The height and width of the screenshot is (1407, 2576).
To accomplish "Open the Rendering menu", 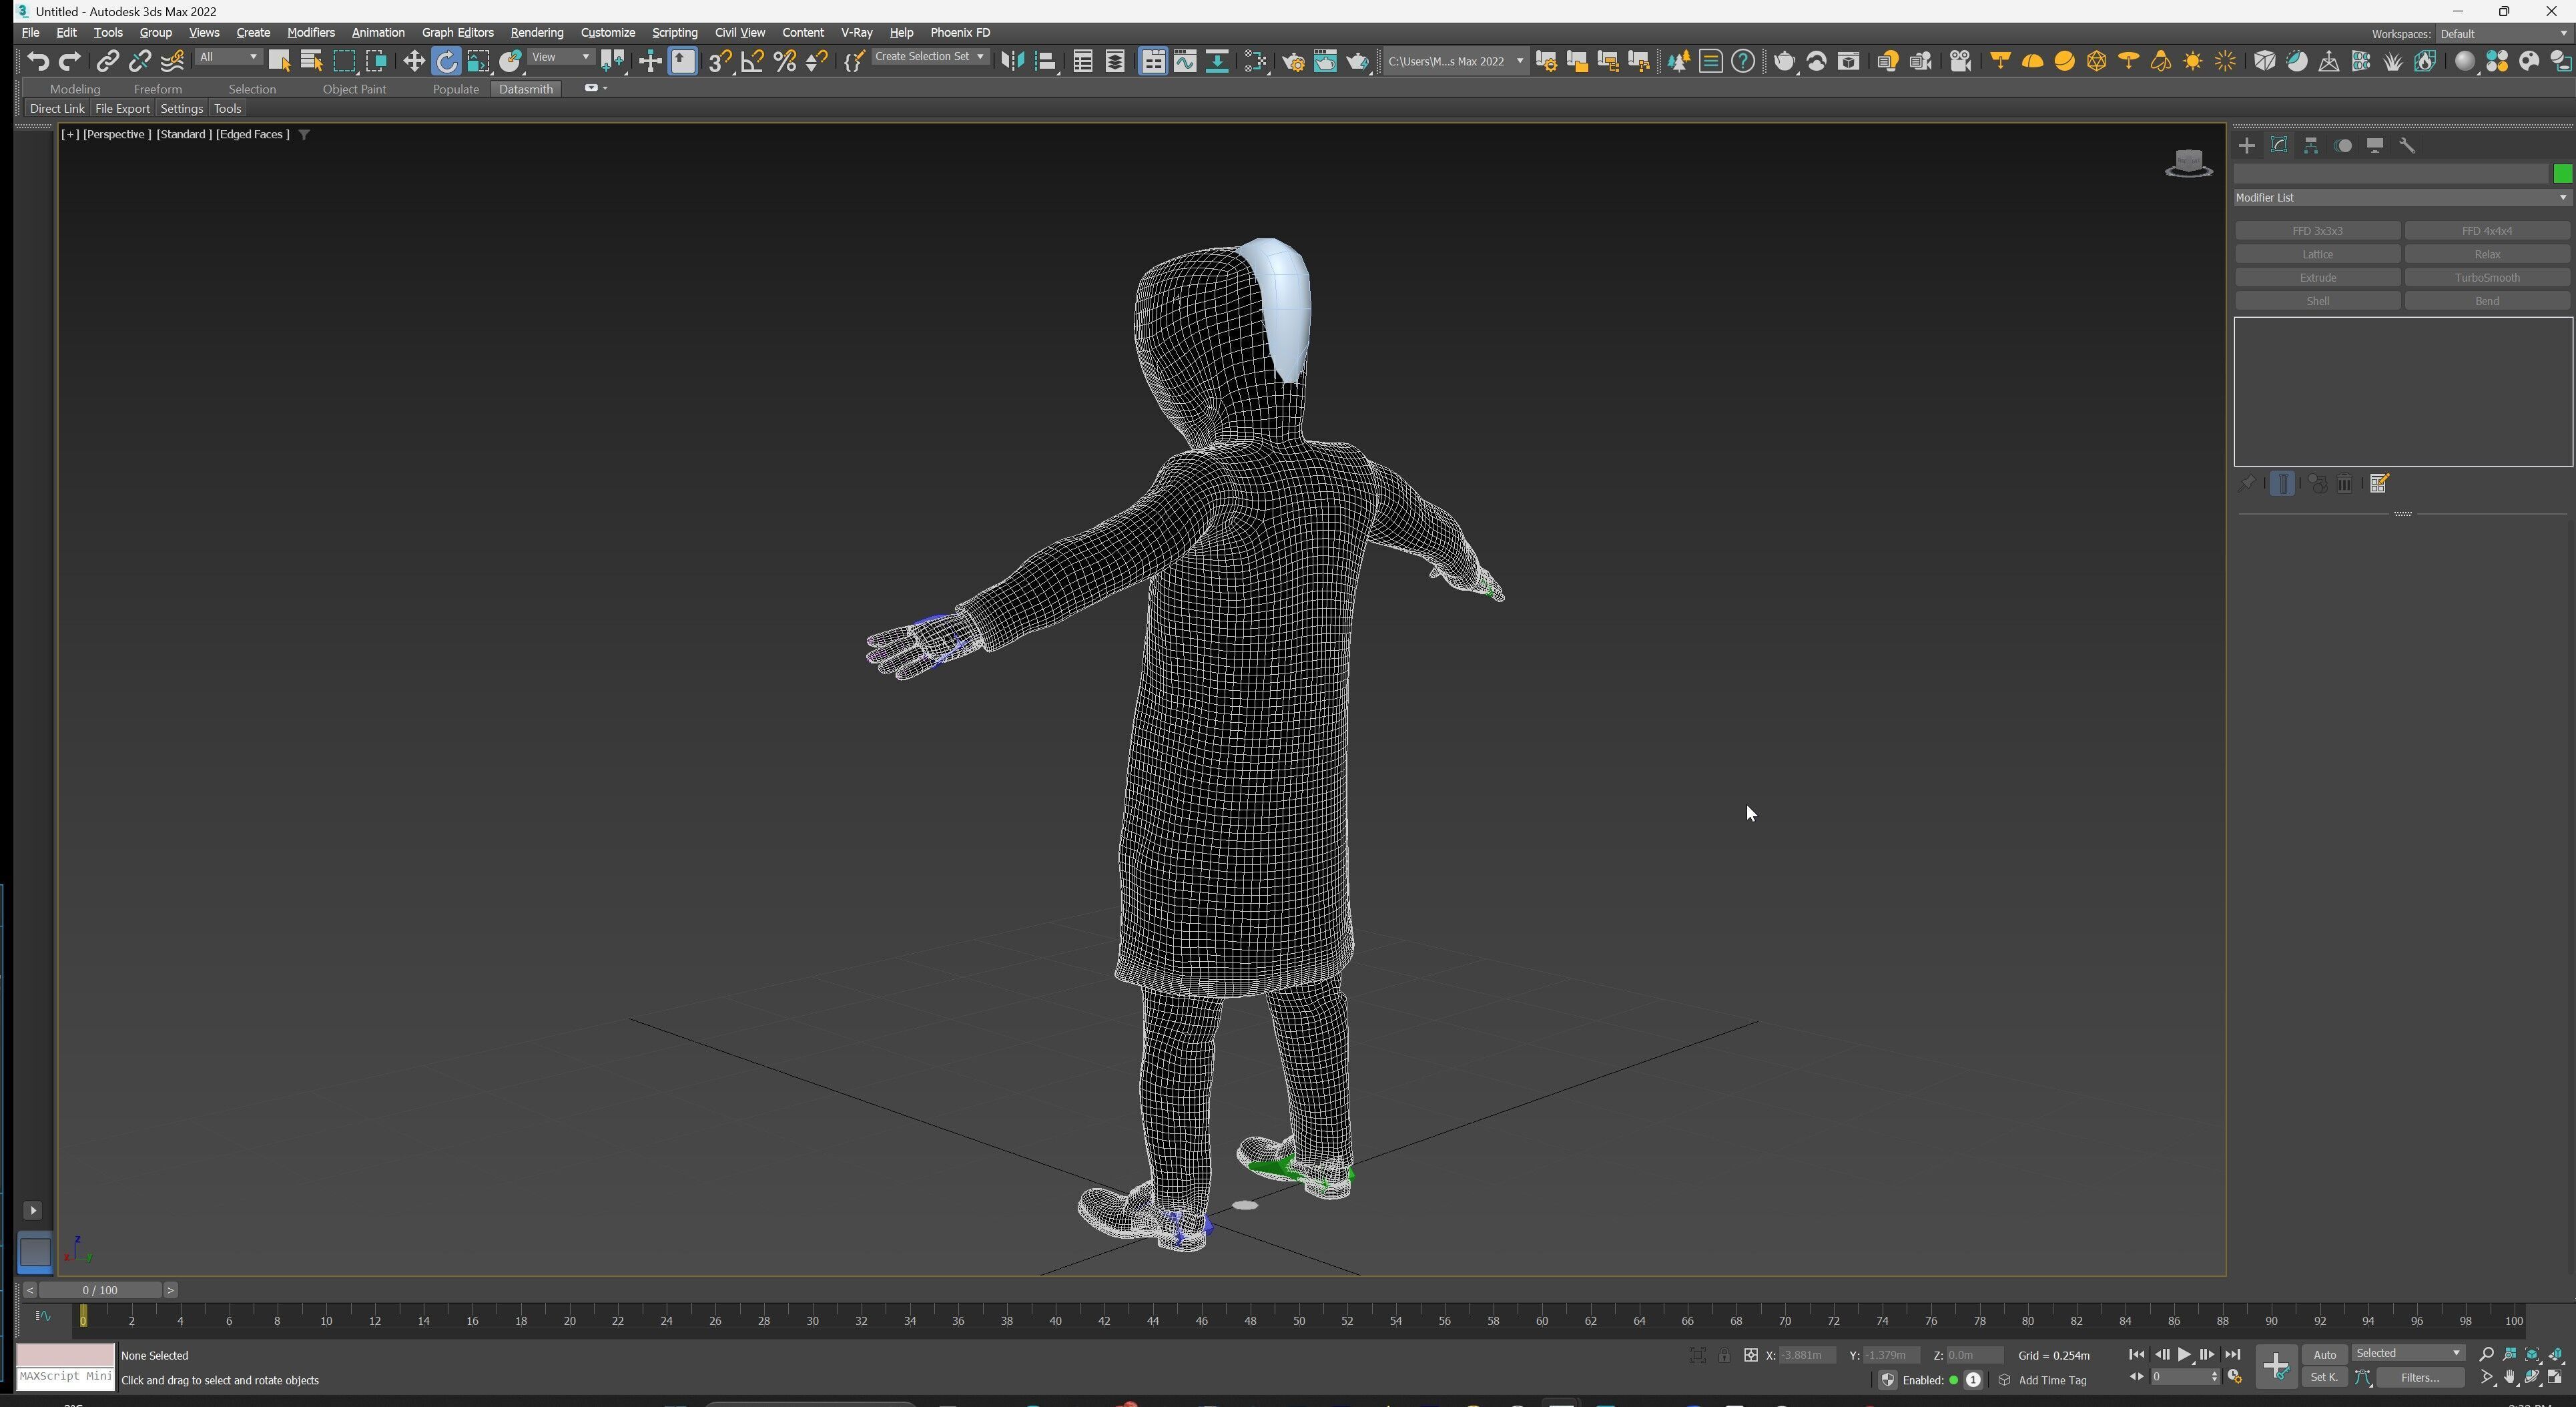I will point(536,33).
